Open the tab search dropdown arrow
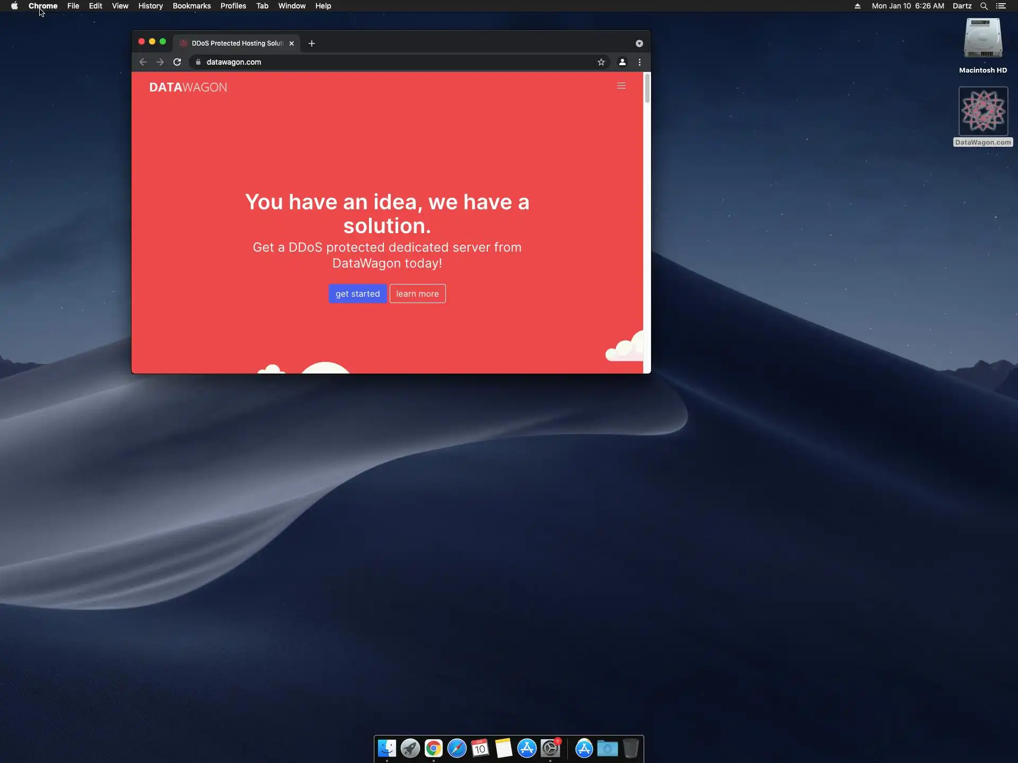1018x763 pixels. (639, 43)
